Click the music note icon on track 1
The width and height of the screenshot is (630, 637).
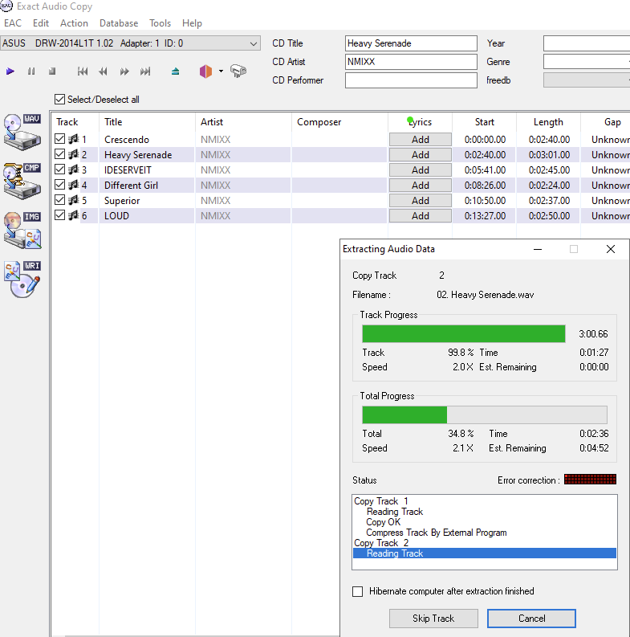(74, 139)
